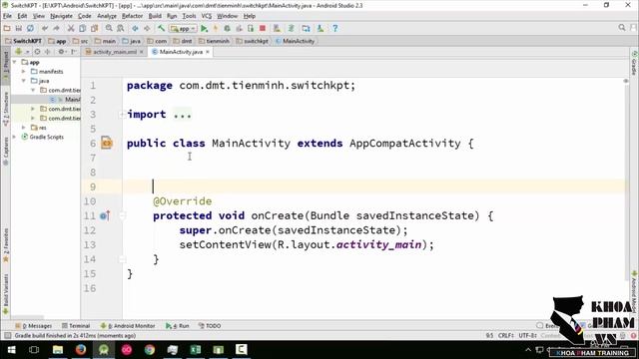Click the red Stop icon
The image size is (639, 359).
263,29
